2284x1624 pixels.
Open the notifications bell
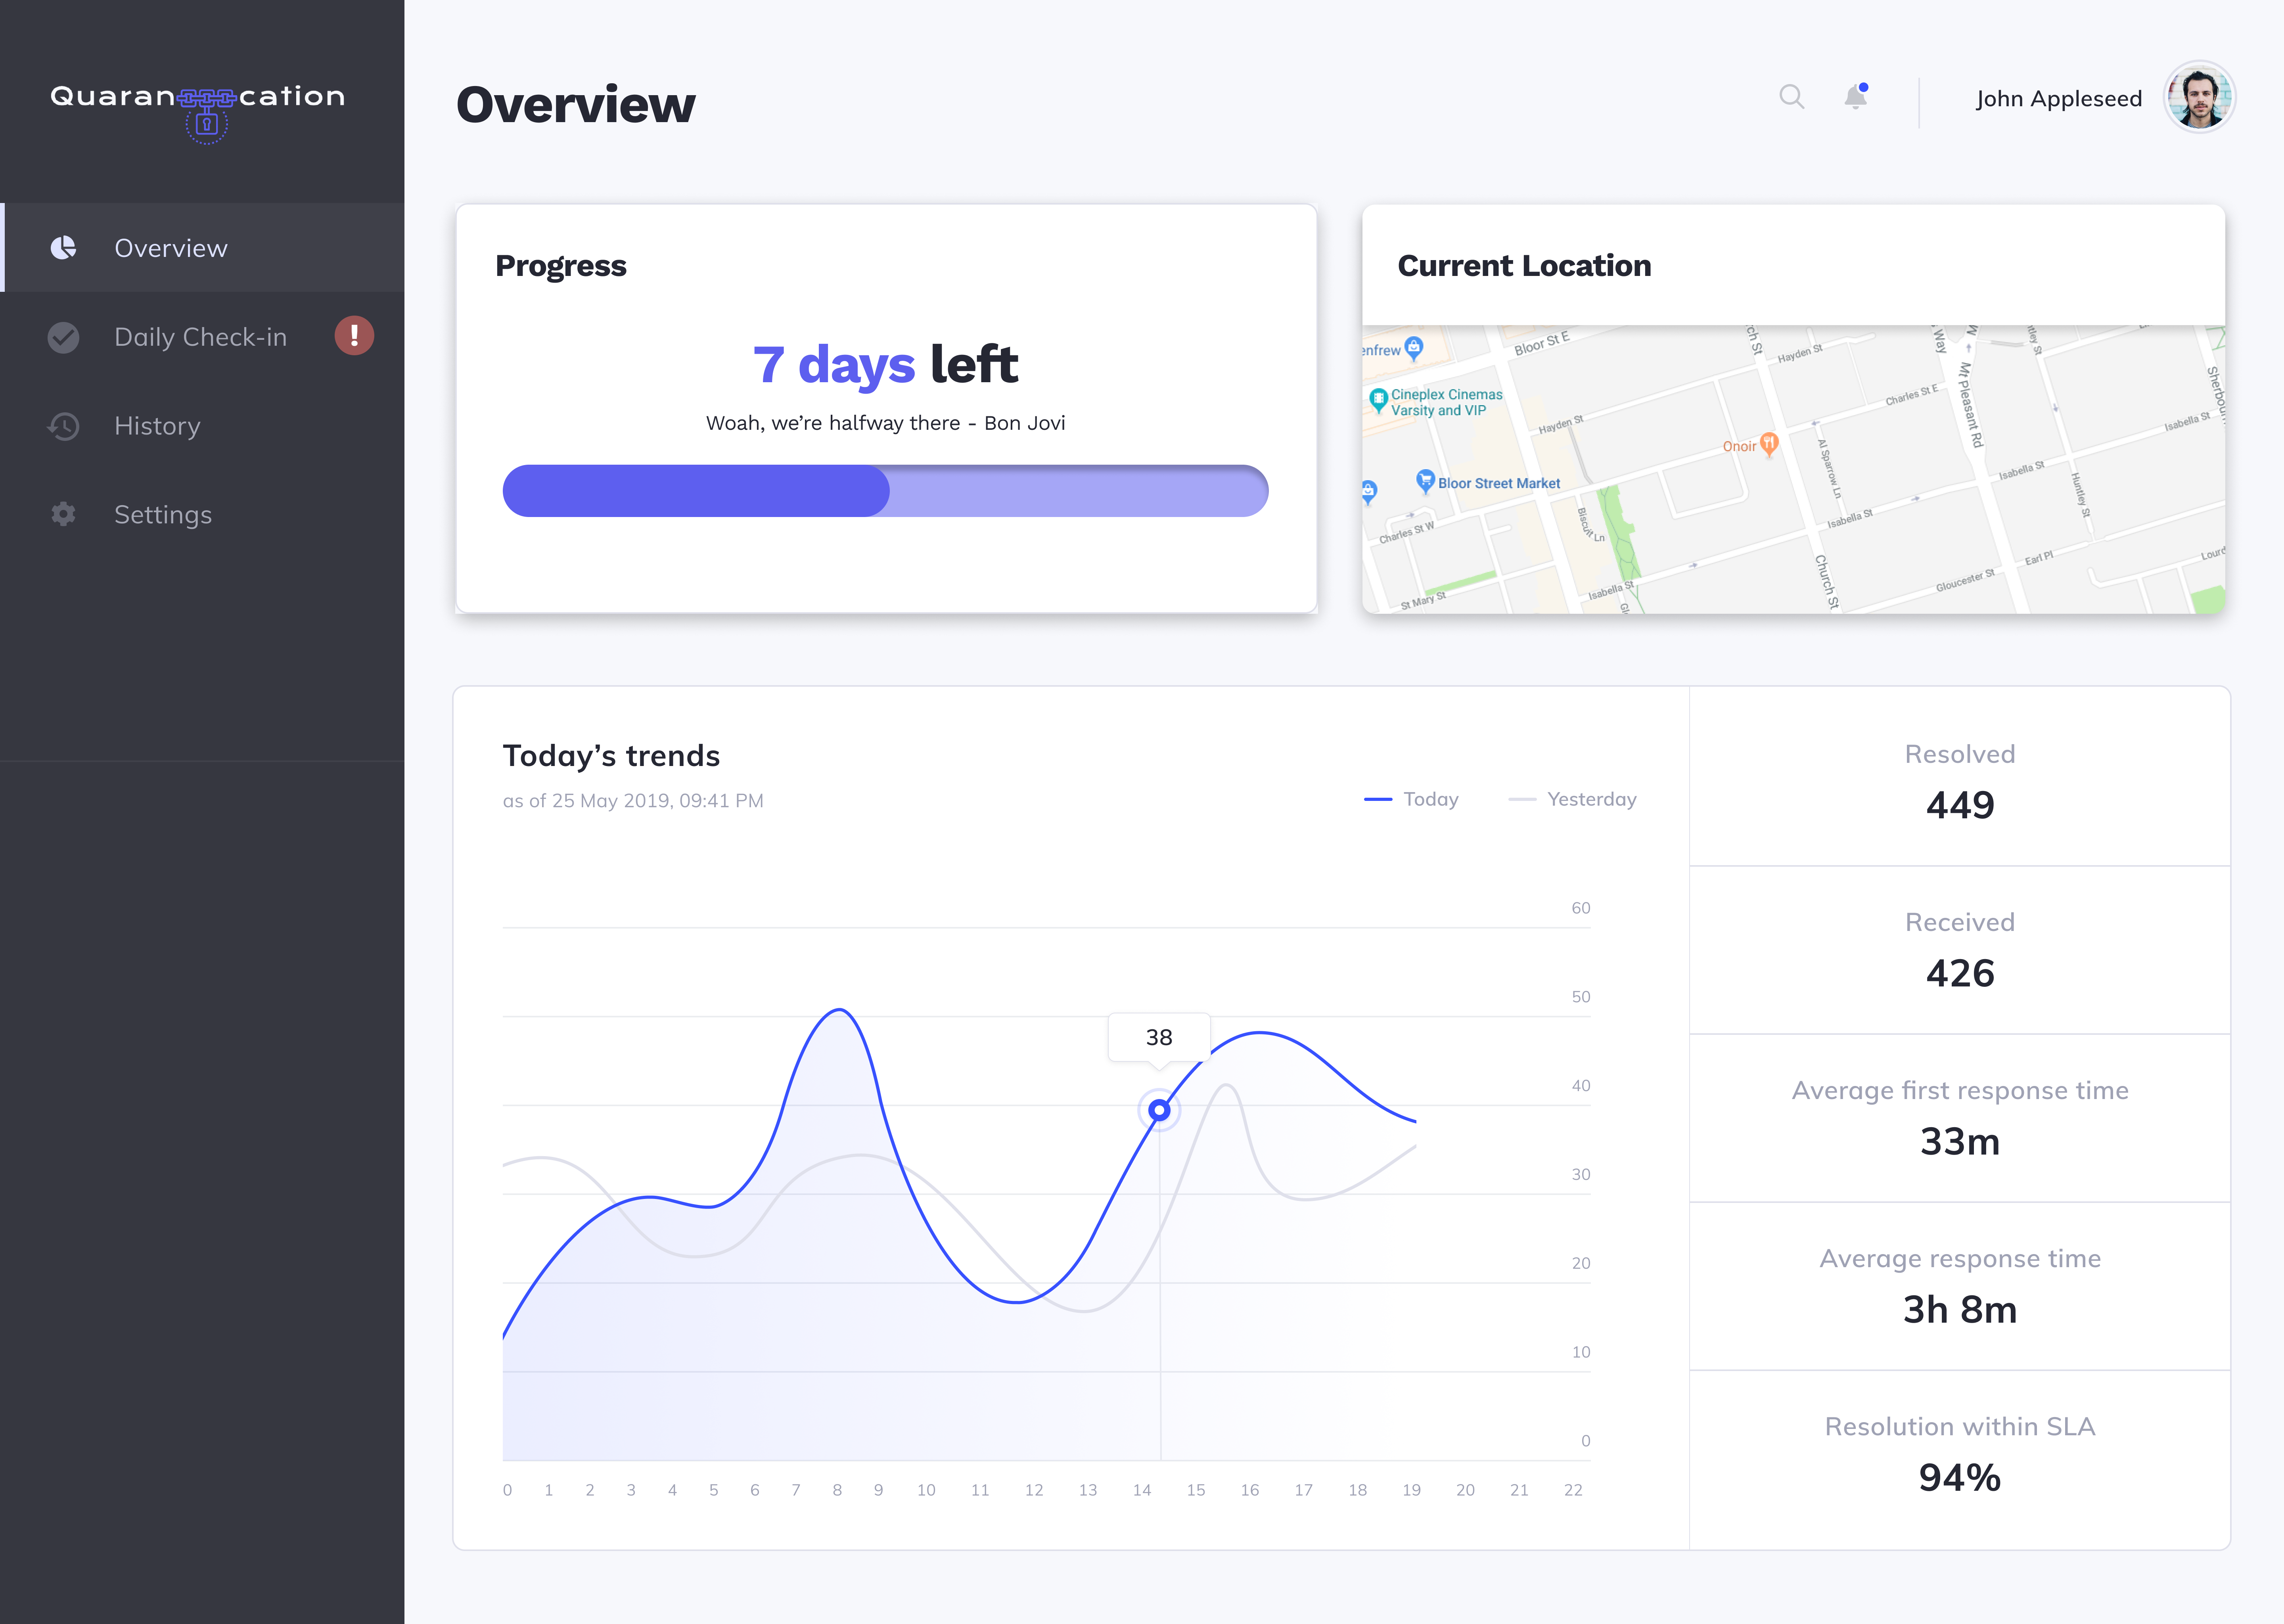(1855, 97)
